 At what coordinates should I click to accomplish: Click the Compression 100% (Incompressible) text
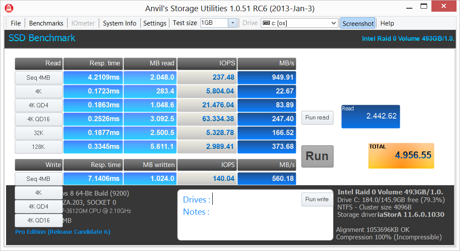389,237
